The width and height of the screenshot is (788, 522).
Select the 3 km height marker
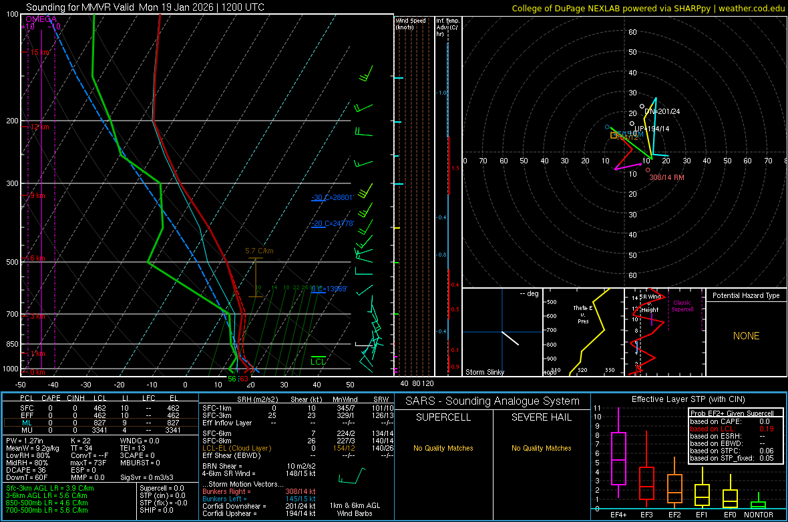pyautogui.click(x=37, y=316)
